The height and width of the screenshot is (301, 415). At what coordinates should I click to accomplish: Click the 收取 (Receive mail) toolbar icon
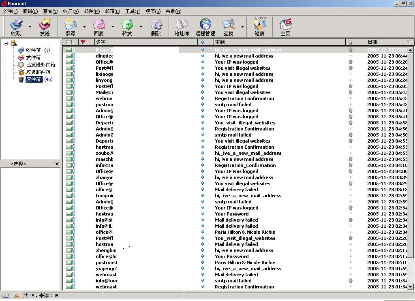pos(16,27)
